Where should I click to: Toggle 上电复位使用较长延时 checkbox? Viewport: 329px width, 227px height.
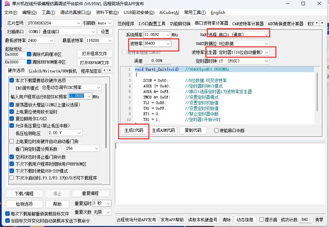point(12,112)
